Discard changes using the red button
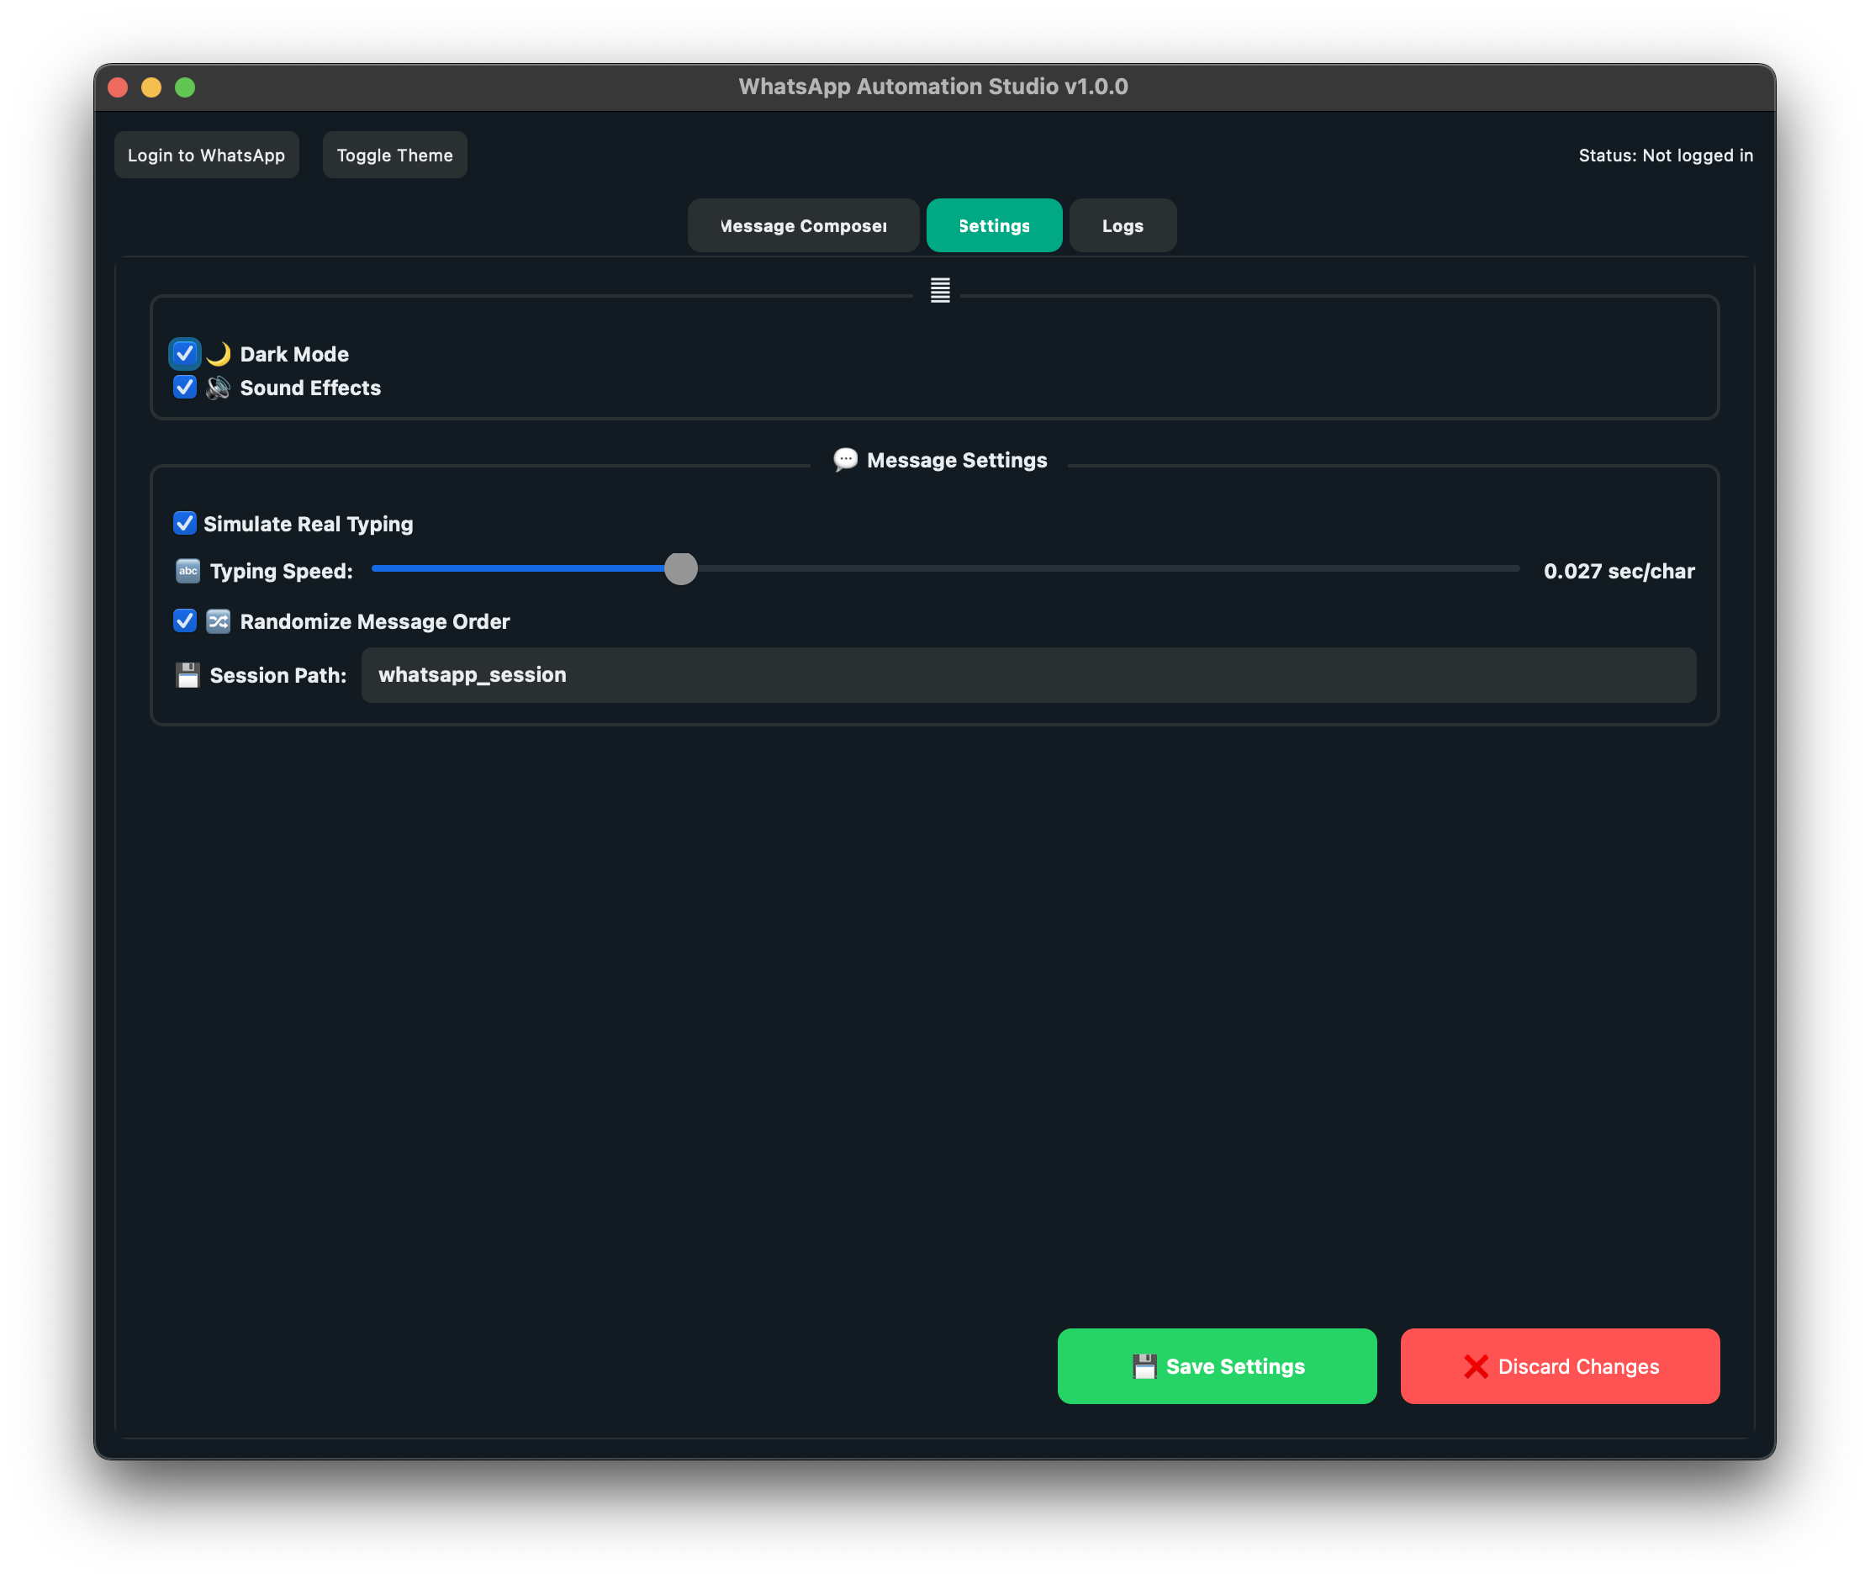The height and width of the screenshot is (1584, 1870). click(x=1559, y=1365)
